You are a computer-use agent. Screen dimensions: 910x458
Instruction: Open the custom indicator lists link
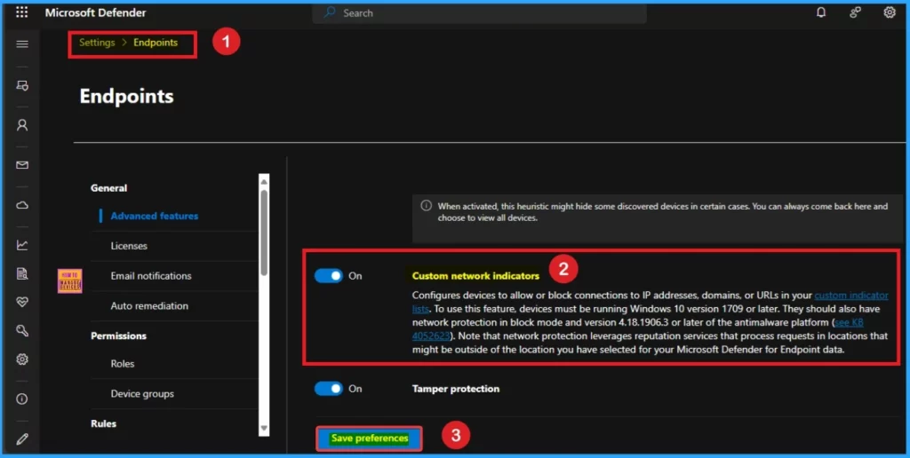(850, 295)
